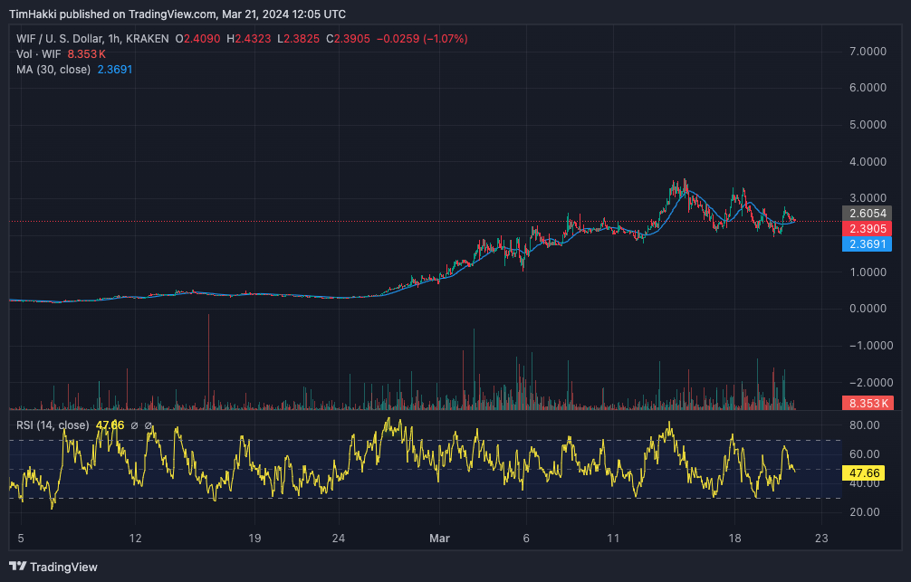Click the open value O2.4090
Viewport: 911px width, 582px height.
(x=198, y=39)
